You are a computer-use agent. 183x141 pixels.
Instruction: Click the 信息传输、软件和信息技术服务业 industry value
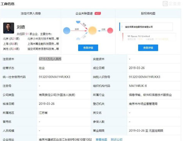pyautogui.click(x=150, y=95)
